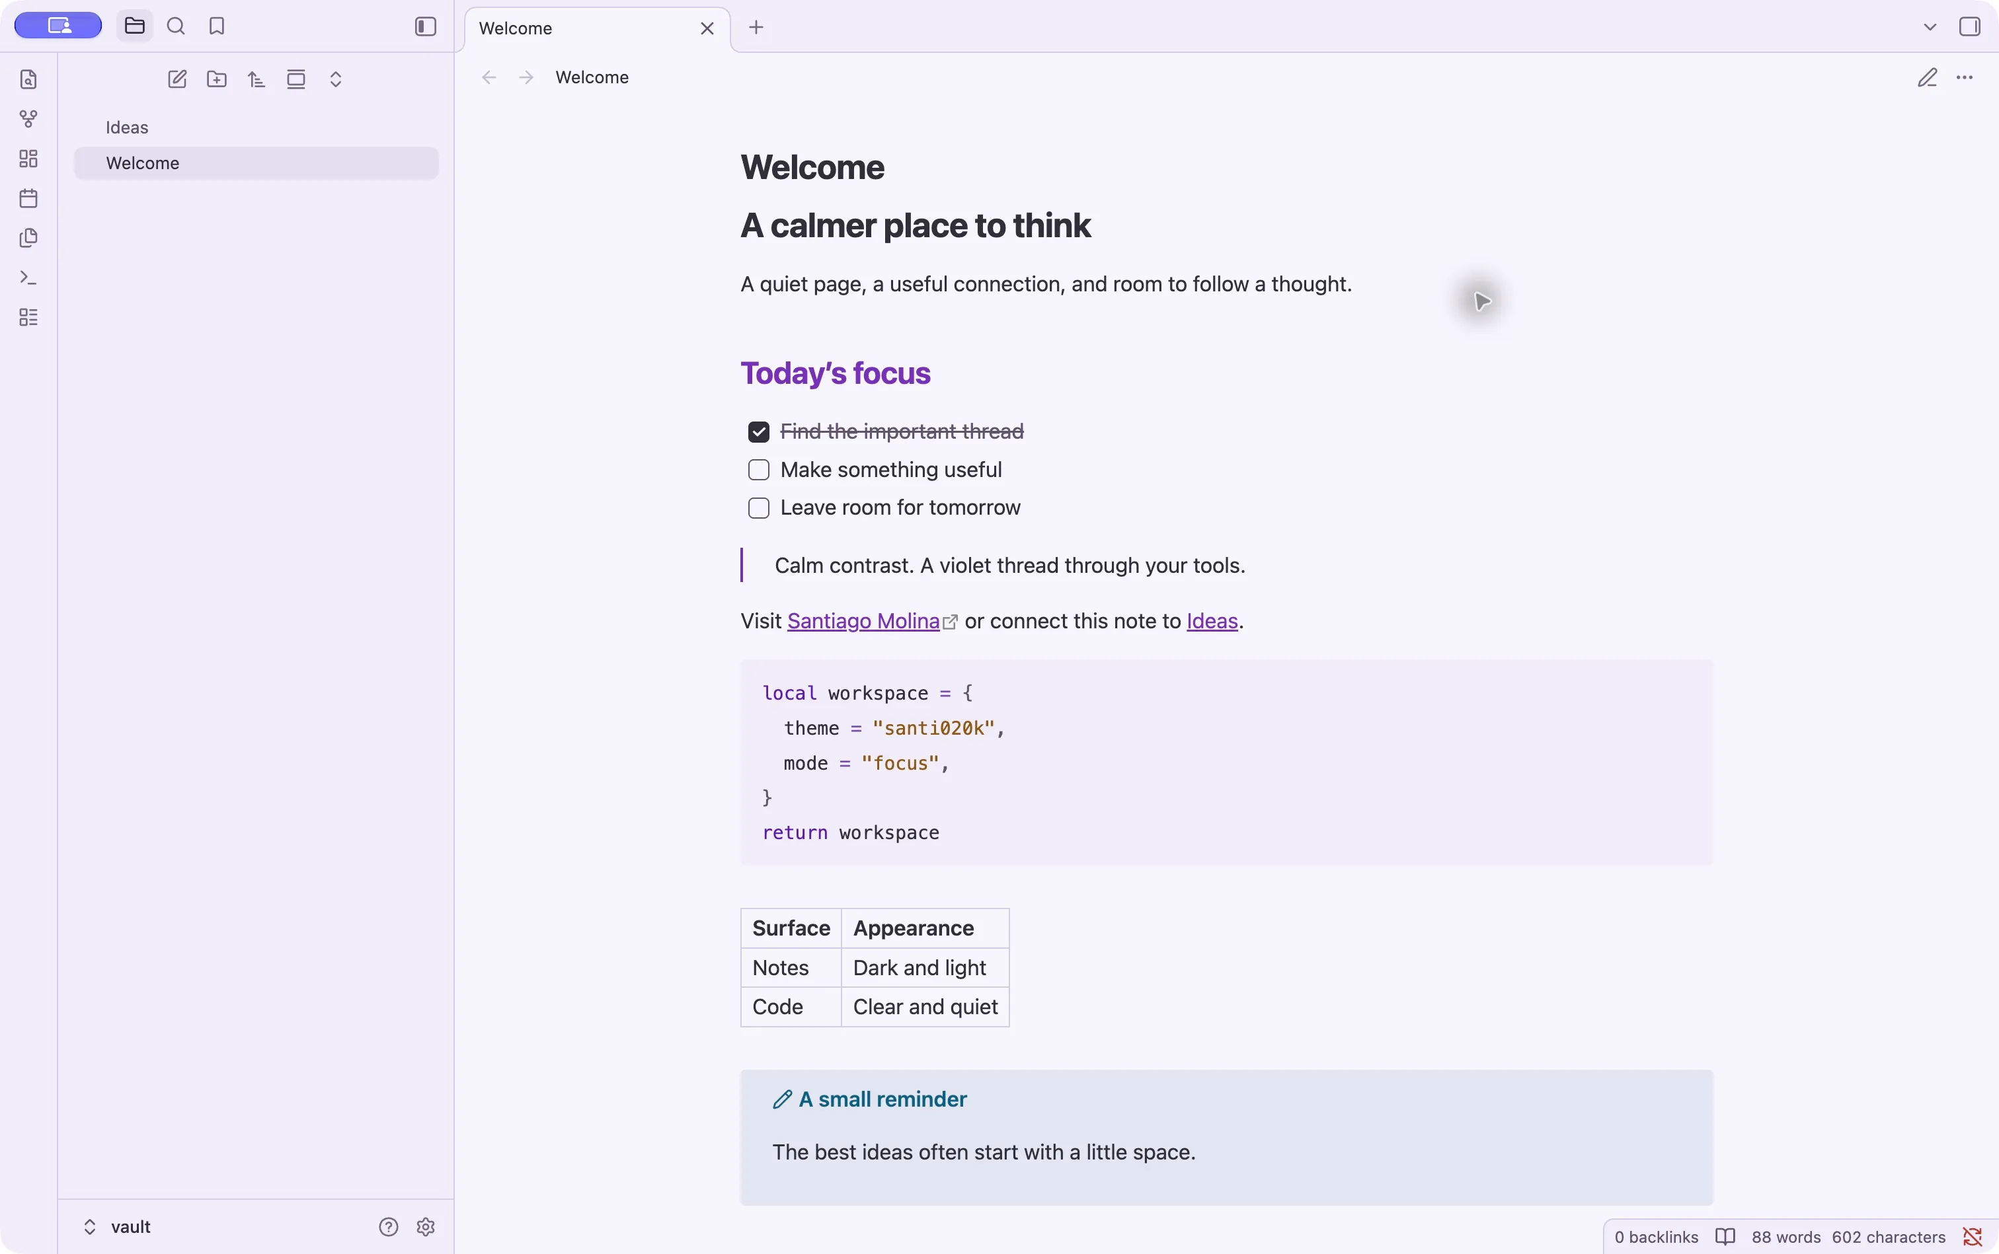The height and width of the screenshot is (1254, 1999).
Task: Open the bookmarks pane
Action: pos(217,26)
